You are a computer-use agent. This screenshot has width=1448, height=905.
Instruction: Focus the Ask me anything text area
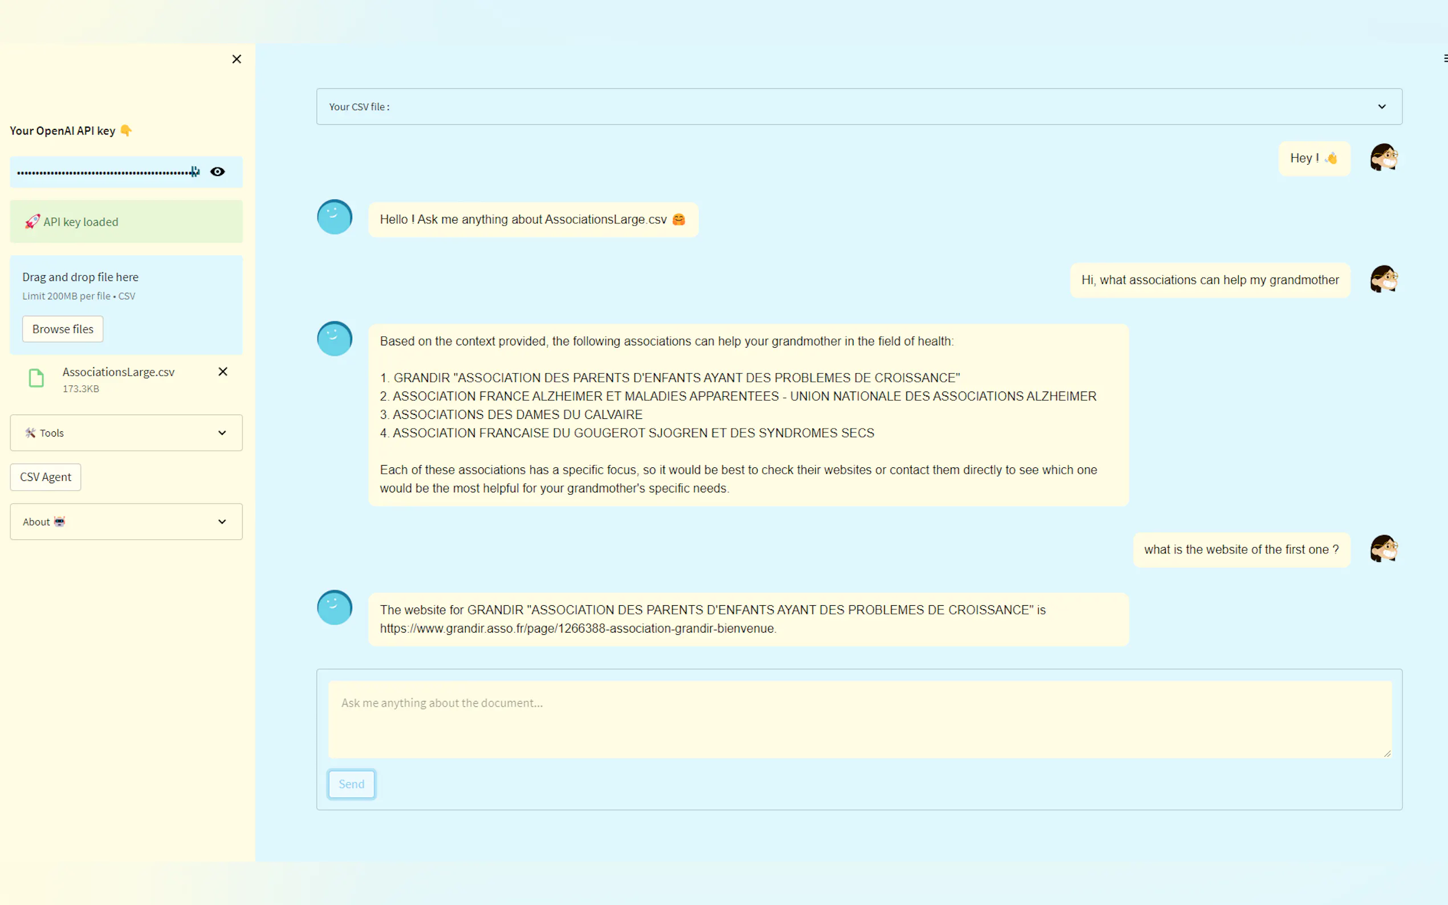[859, 719]
